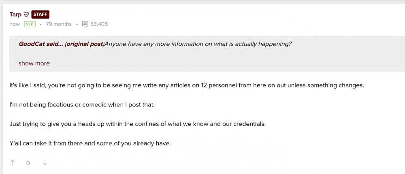
Task: Upvote Tarp's post
Action: (13, 163)
